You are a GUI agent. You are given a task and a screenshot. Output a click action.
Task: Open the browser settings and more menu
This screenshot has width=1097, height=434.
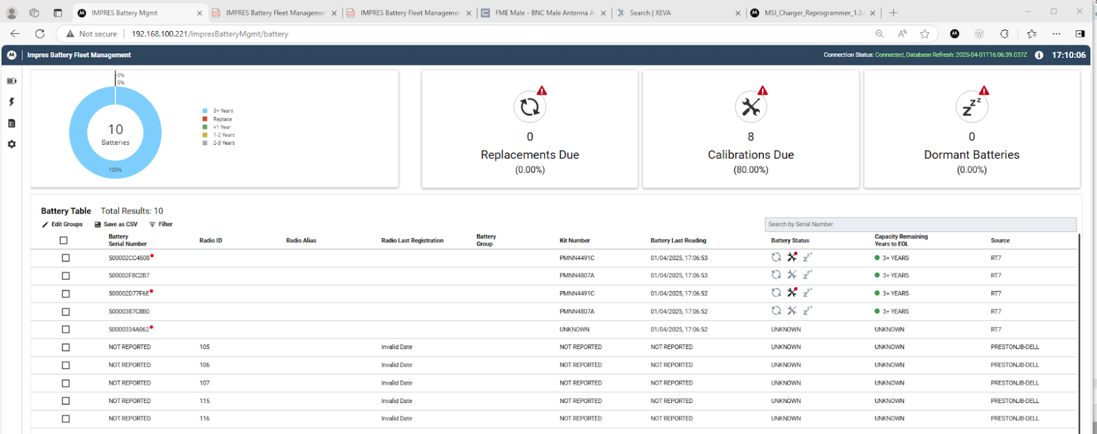pos(1057,34)
